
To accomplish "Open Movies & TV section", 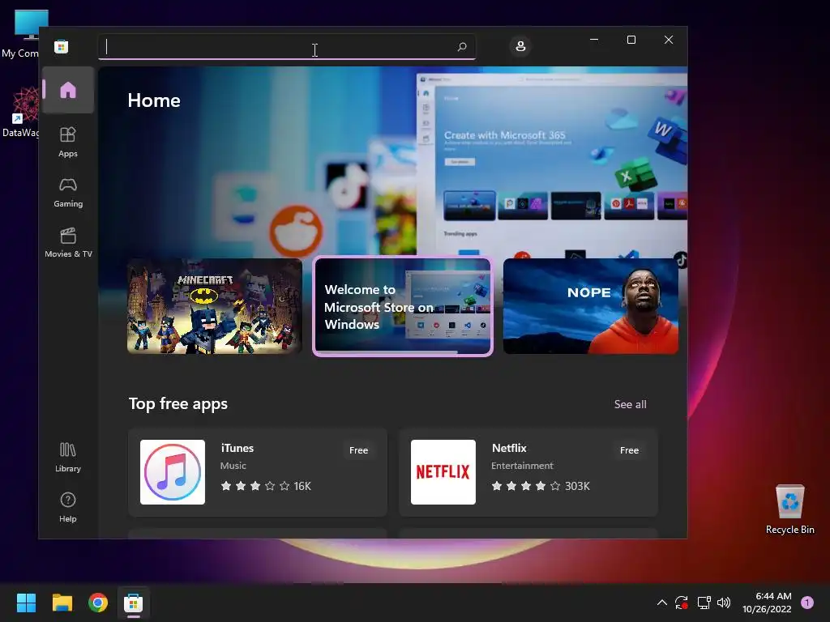I will 68,243.
